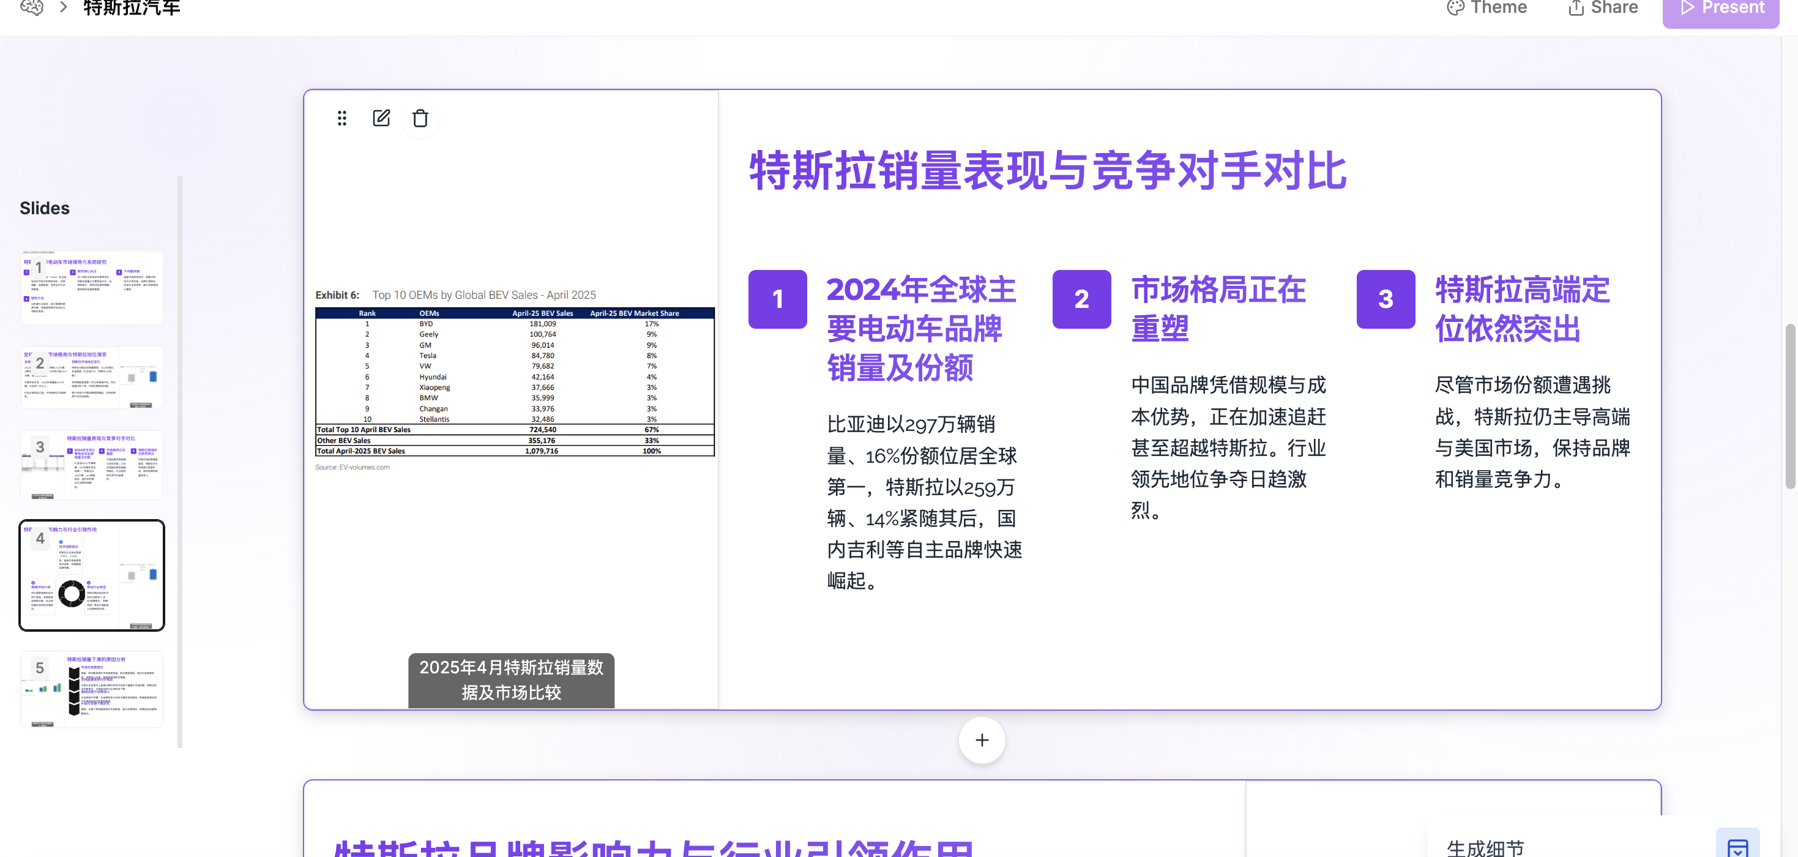
Task: Click the drag handle dots on slide
Action: (341, 118)
